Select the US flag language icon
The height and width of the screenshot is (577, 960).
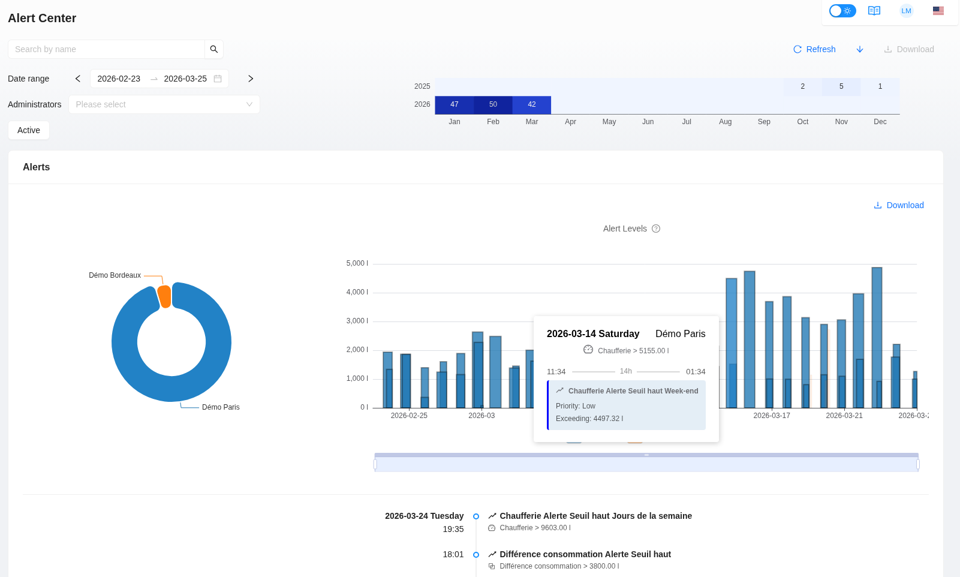(938, 11)
